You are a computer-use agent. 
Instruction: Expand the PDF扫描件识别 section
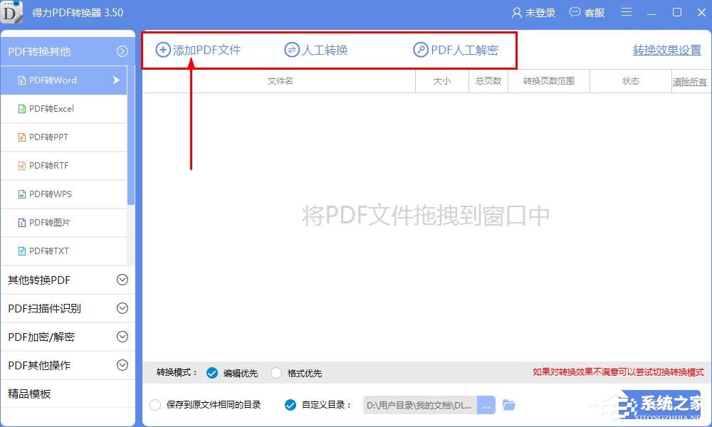tap(68, 308)
